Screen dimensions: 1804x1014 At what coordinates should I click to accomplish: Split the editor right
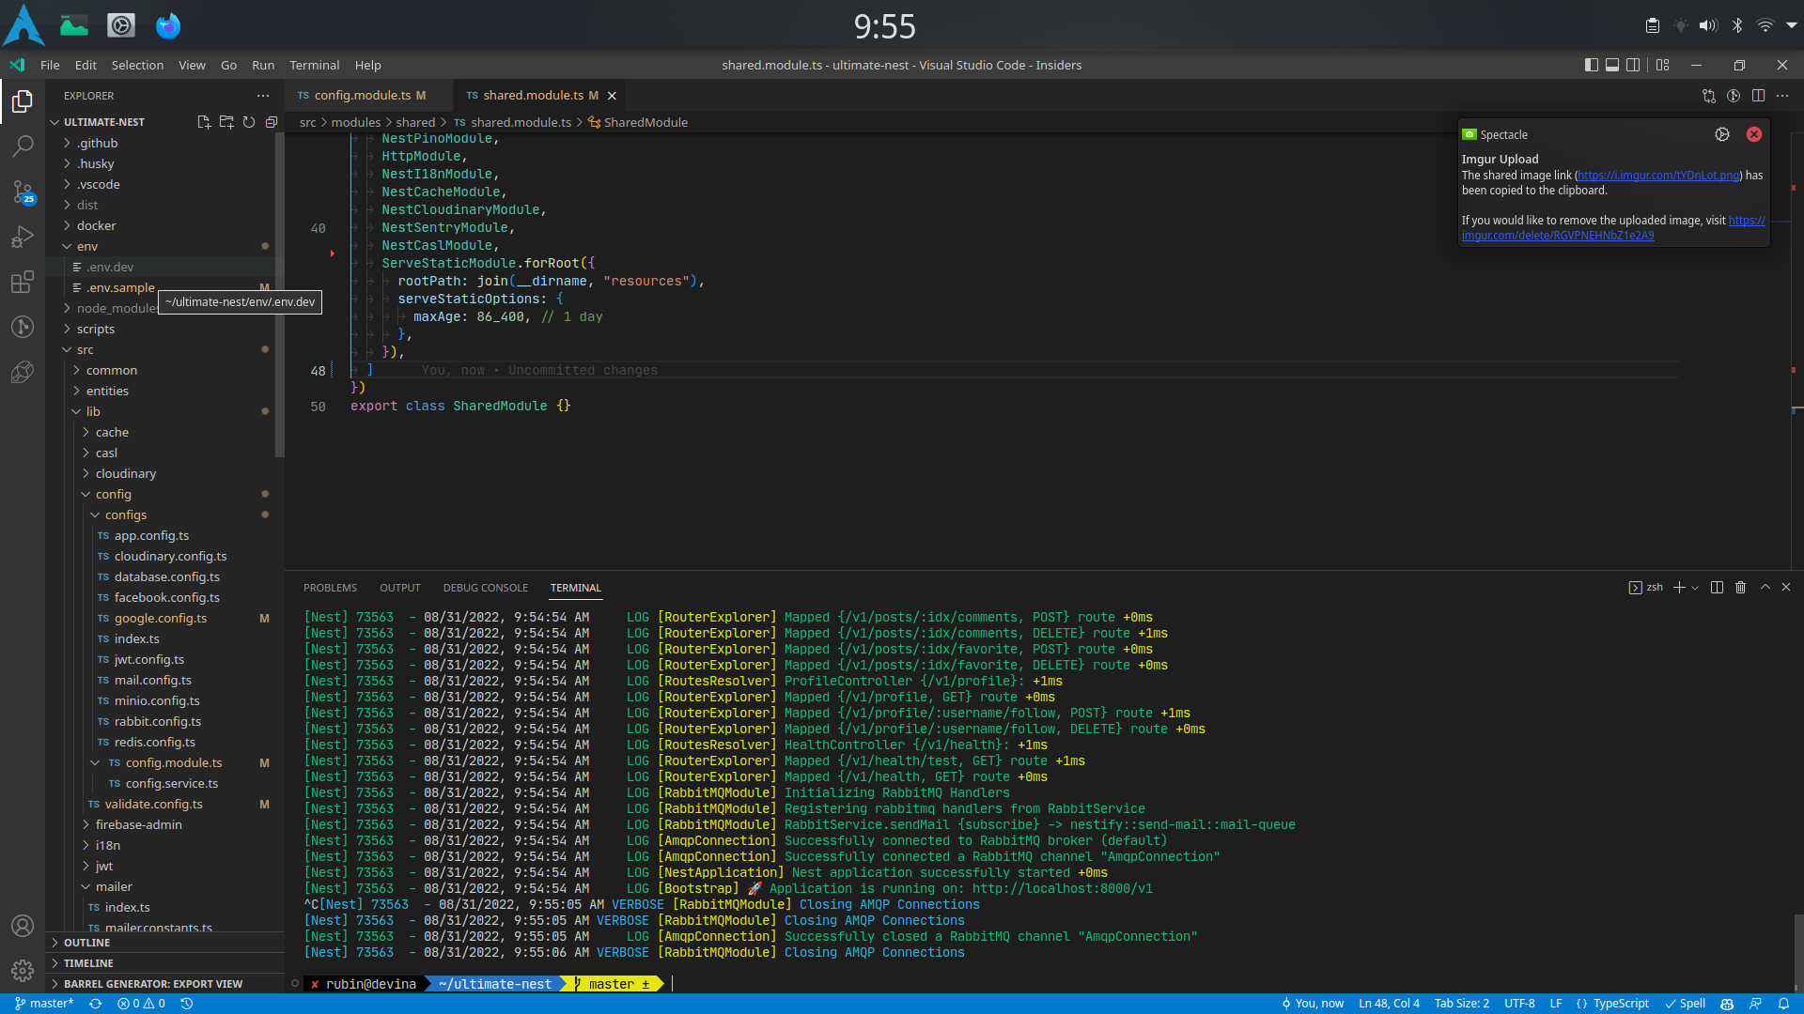click(1758, 96)
